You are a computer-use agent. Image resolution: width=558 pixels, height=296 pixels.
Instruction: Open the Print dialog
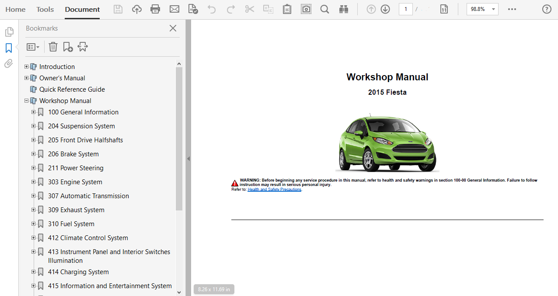pyautogui.click(x=155, y=9)
